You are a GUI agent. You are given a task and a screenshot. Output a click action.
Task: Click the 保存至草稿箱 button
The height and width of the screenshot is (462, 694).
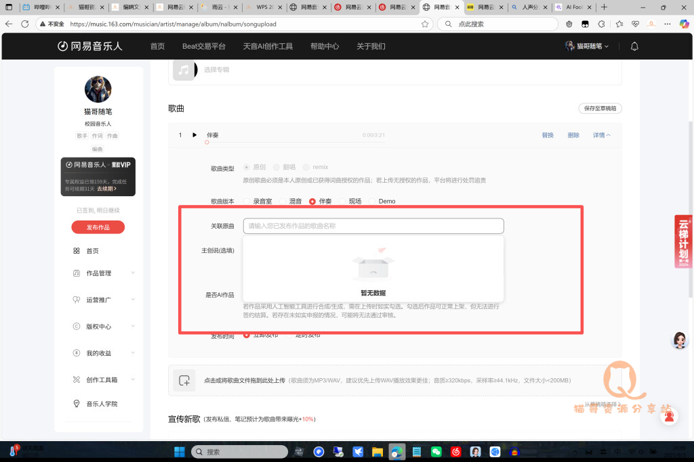click(x=600, y=108)
